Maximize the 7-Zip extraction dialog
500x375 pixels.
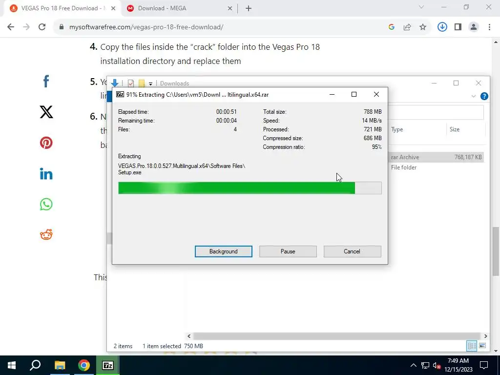tap(354, 94)
